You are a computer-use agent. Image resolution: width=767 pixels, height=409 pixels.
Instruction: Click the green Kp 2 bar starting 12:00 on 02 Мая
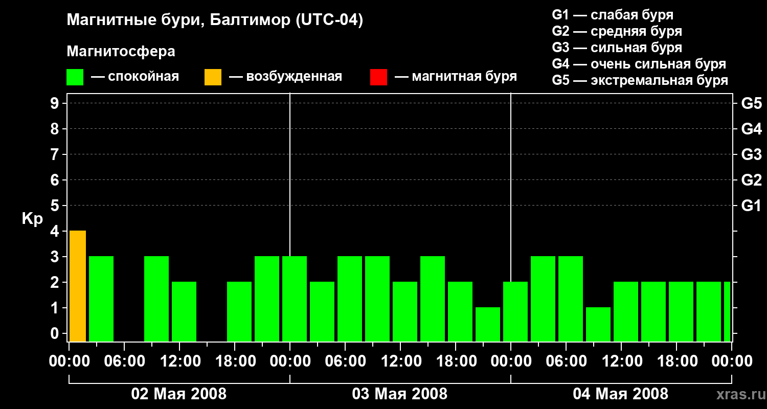click(184, 312)
